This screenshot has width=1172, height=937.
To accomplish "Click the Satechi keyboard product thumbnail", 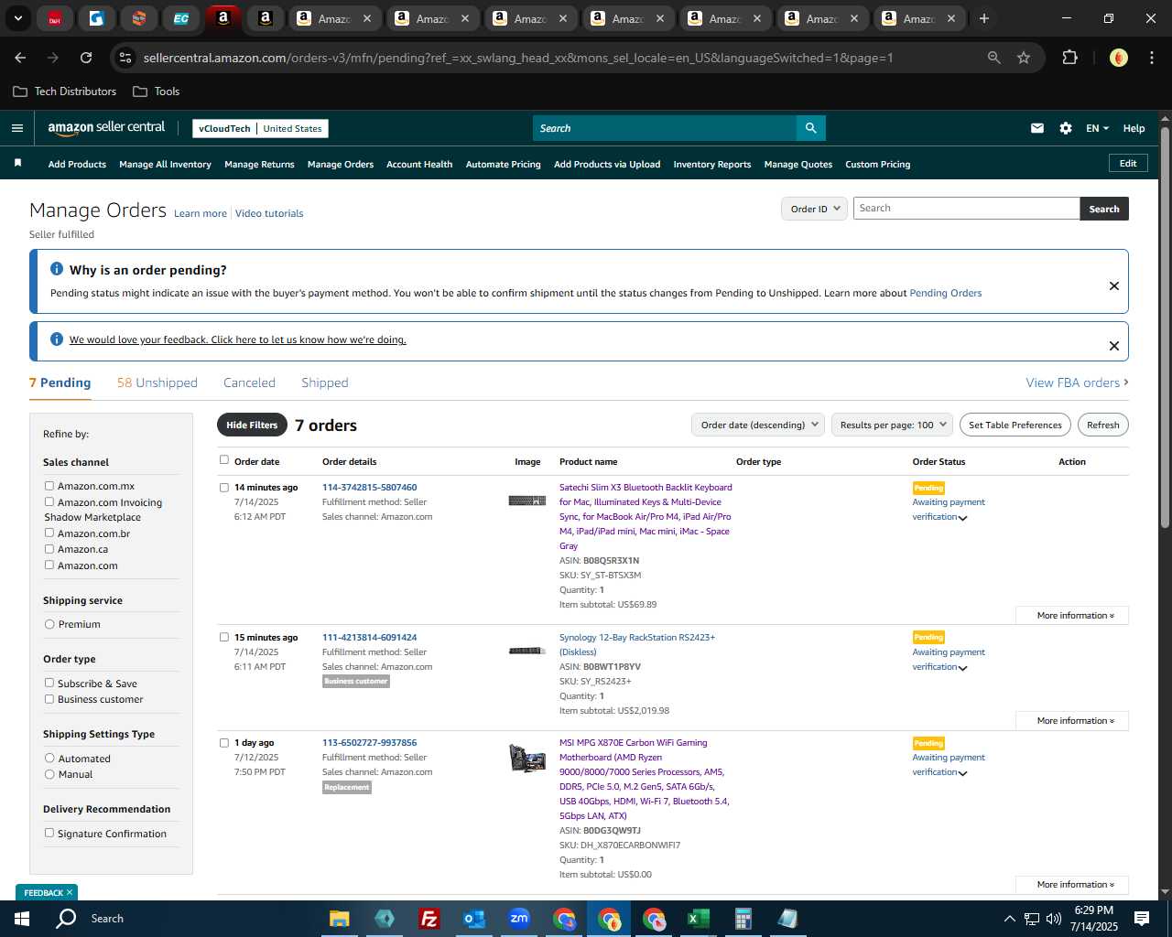I will (527, 501).
